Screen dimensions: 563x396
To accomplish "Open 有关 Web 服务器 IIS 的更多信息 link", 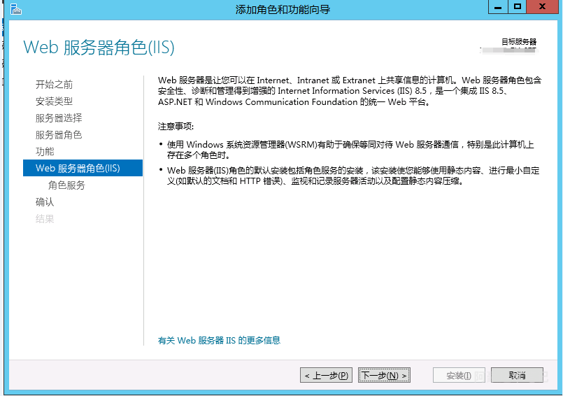I will click(x=219, y=341).
